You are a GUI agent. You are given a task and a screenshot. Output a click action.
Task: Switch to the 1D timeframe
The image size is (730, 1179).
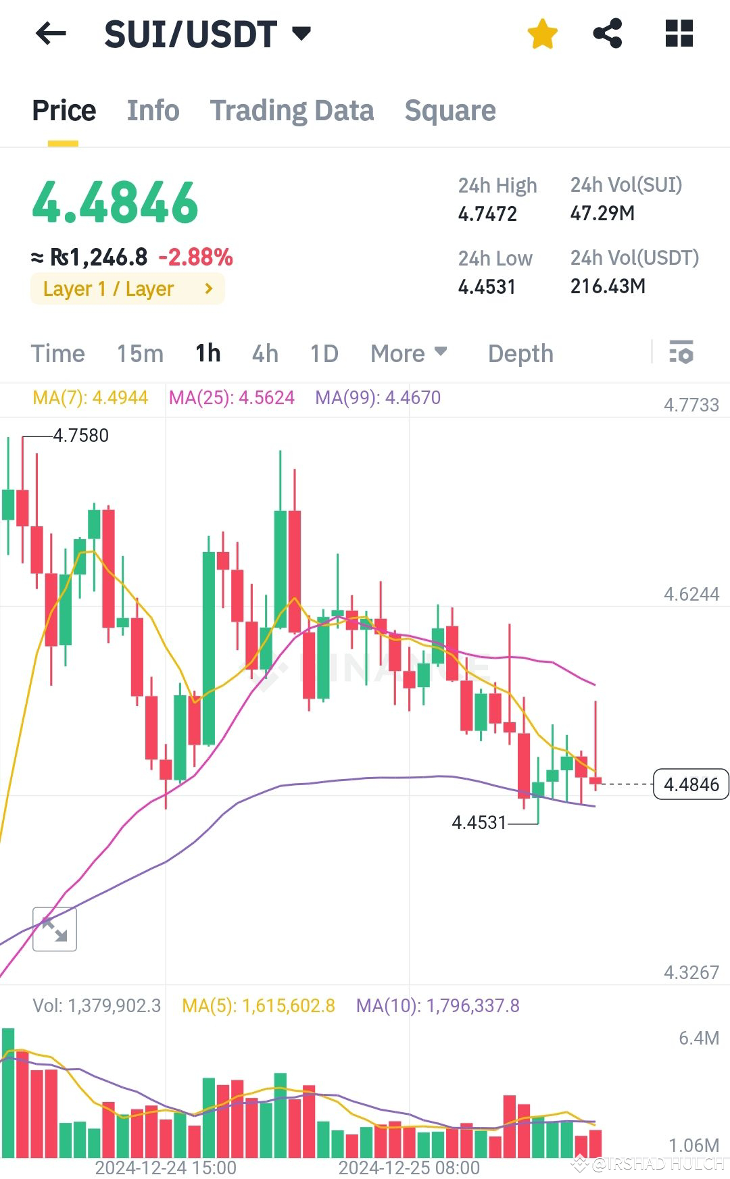(322, 353)
